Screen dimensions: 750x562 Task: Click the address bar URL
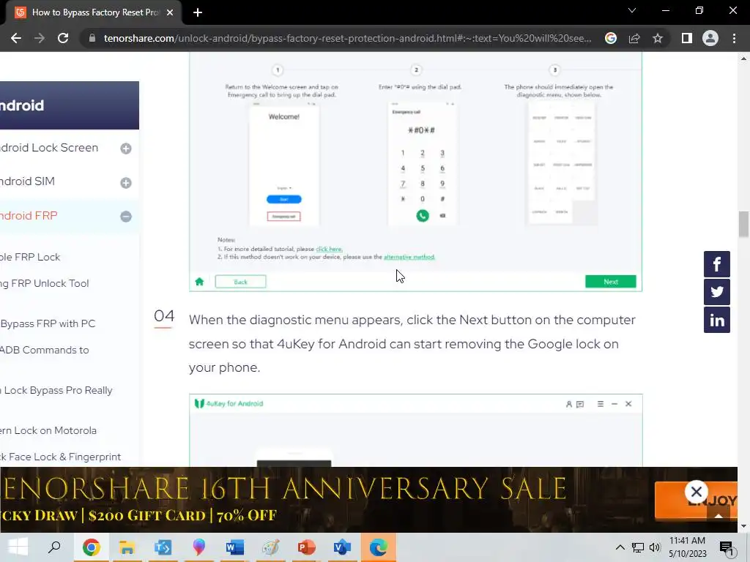pyautogui.click(x=347, y=38)
